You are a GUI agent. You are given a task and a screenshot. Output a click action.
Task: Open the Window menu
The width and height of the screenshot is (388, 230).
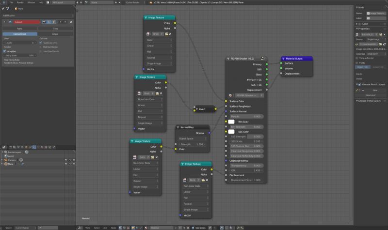click(31, 2)
